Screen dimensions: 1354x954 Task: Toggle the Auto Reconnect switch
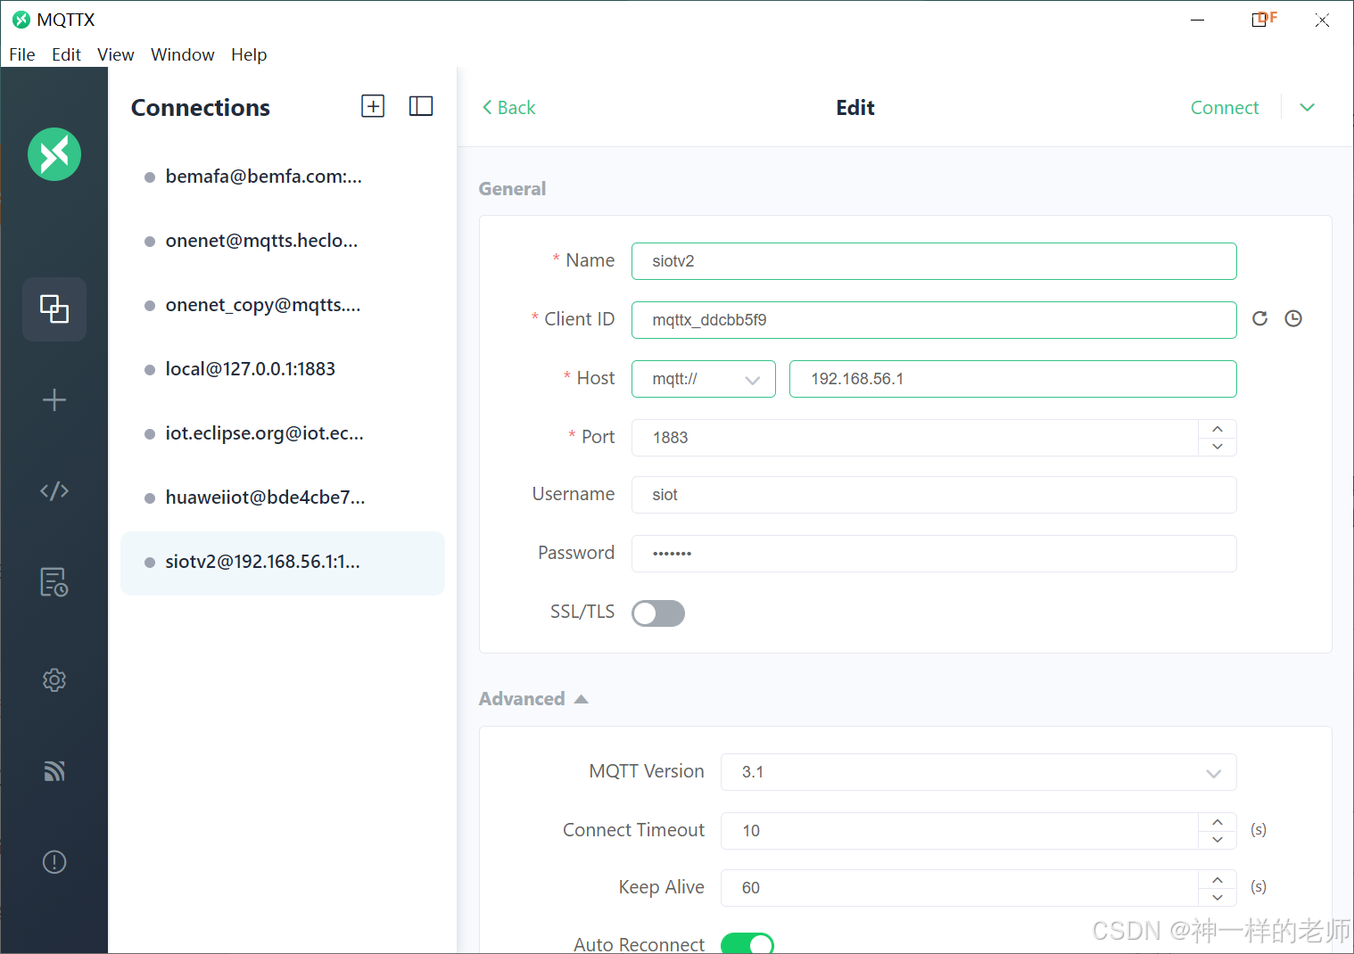click(747, 943)
